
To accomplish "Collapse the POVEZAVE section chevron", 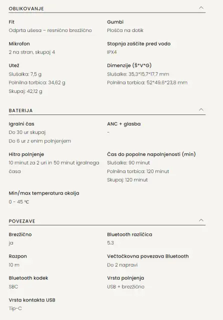I will 201,220.
